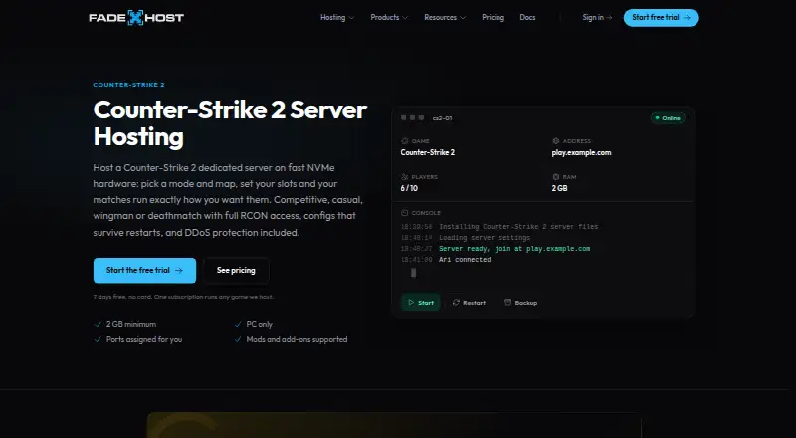Viewport: 796px width, 438px height.
Task: Click Start free trial in header
Action: [661, 17]
